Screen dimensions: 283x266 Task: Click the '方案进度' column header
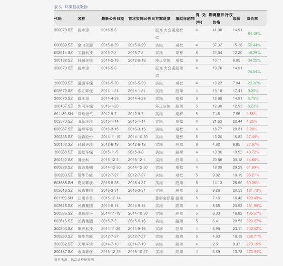(x=163, y=19)
